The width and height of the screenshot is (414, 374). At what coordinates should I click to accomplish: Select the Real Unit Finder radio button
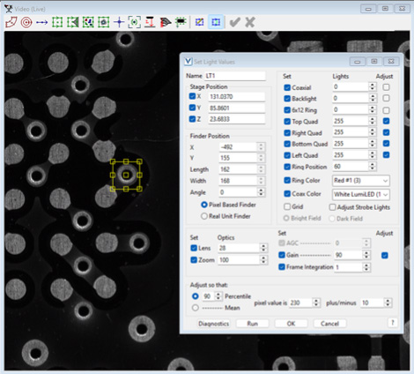tap(204, 216)
